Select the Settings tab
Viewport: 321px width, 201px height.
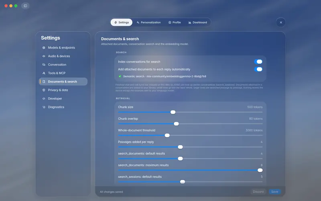point(122,23)
